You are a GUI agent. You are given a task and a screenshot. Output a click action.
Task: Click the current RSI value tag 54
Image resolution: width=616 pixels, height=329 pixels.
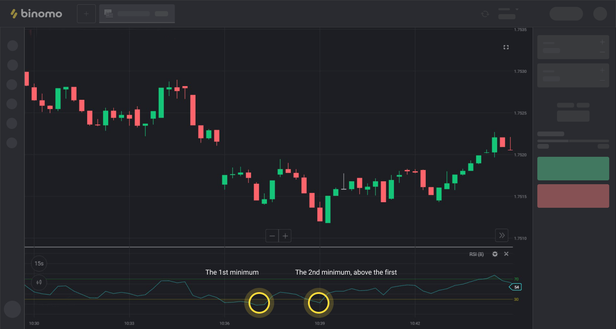pos(515,287)
